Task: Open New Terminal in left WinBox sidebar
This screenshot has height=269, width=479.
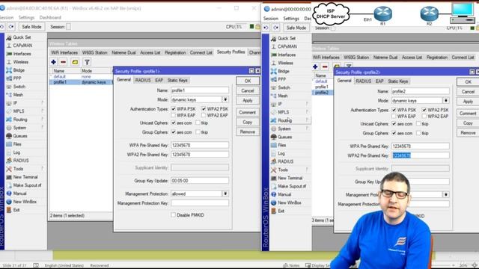Action: (25, 177)
